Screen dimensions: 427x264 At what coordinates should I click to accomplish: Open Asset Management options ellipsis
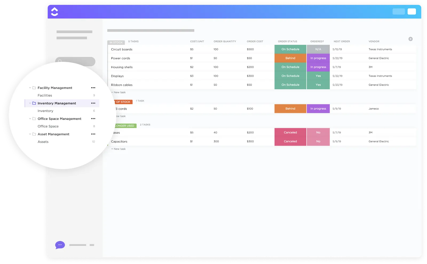[93, 134]
